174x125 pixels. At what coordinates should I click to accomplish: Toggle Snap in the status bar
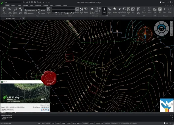[39, 123]
